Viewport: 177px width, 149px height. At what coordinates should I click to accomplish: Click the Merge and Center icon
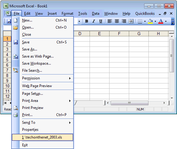(131, 21)
